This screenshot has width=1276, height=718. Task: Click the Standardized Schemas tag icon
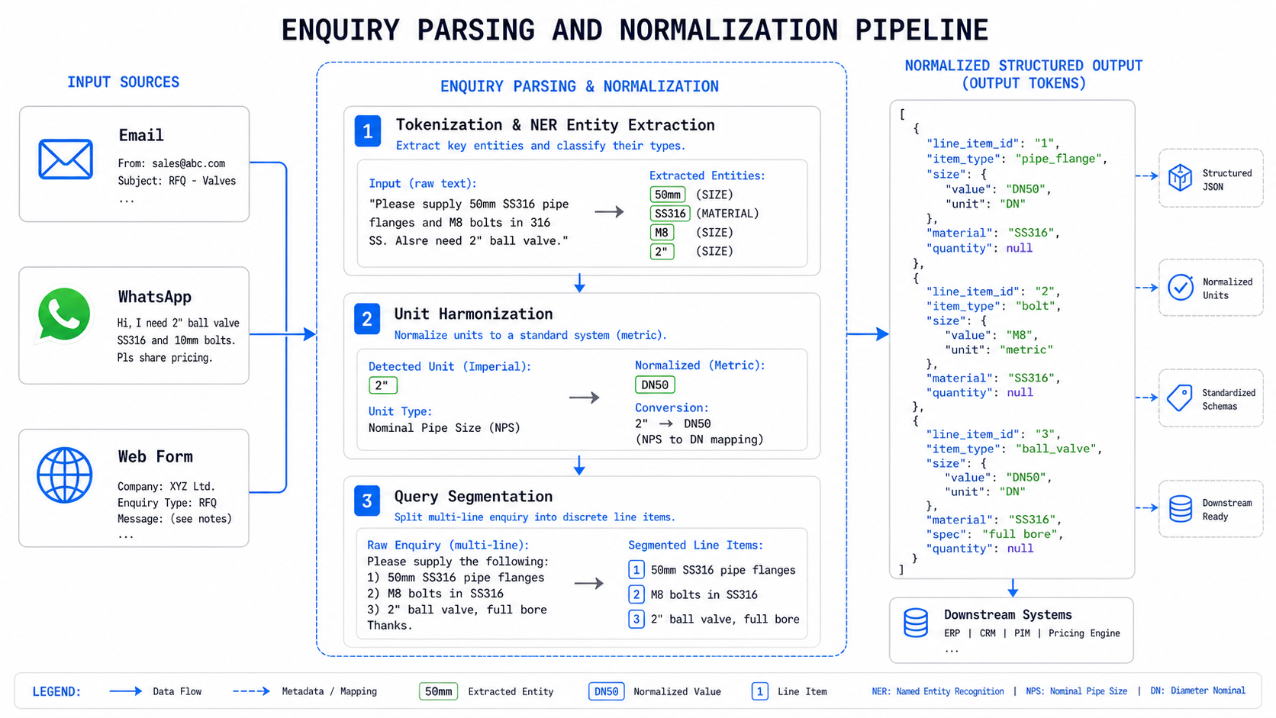[x=1180, y=398]
